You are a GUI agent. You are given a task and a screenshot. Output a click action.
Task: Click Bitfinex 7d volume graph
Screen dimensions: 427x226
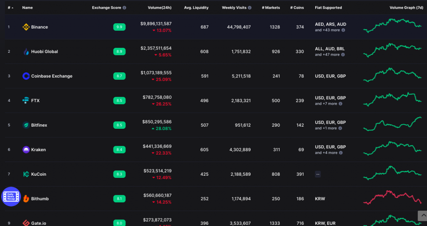[392, 124]
